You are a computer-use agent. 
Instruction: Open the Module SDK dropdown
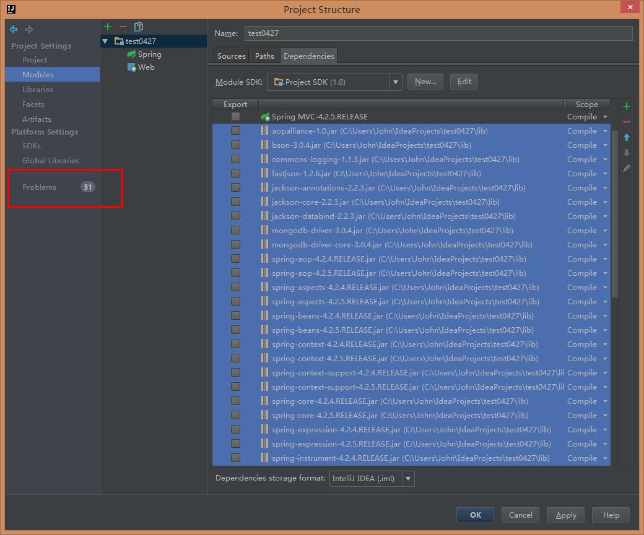coord(396,82)
